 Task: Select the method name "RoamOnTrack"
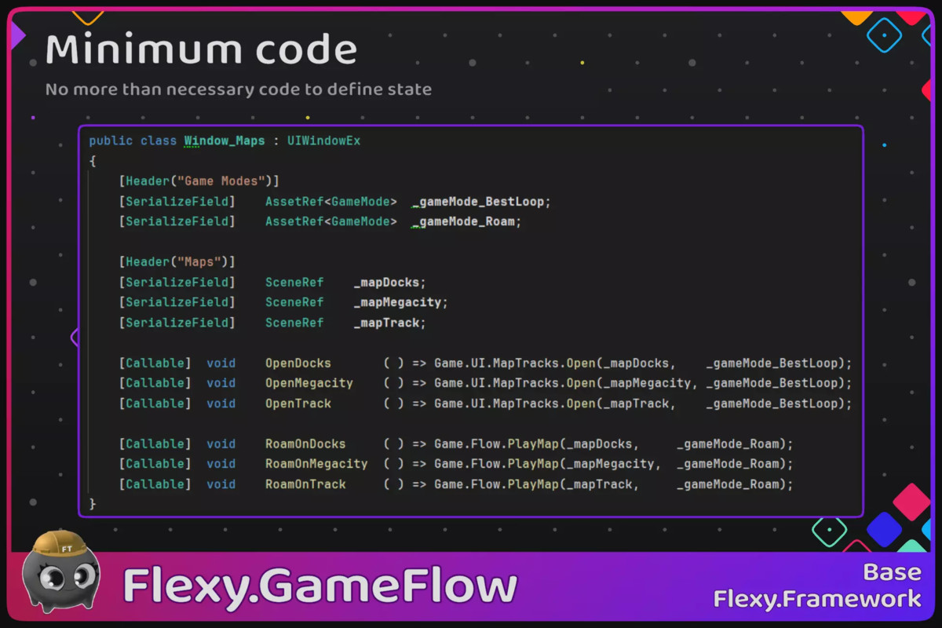[x=305, y=484]
